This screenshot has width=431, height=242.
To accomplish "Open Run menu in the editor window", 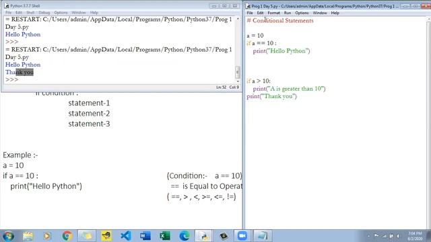I will click(x=288, y=13).
